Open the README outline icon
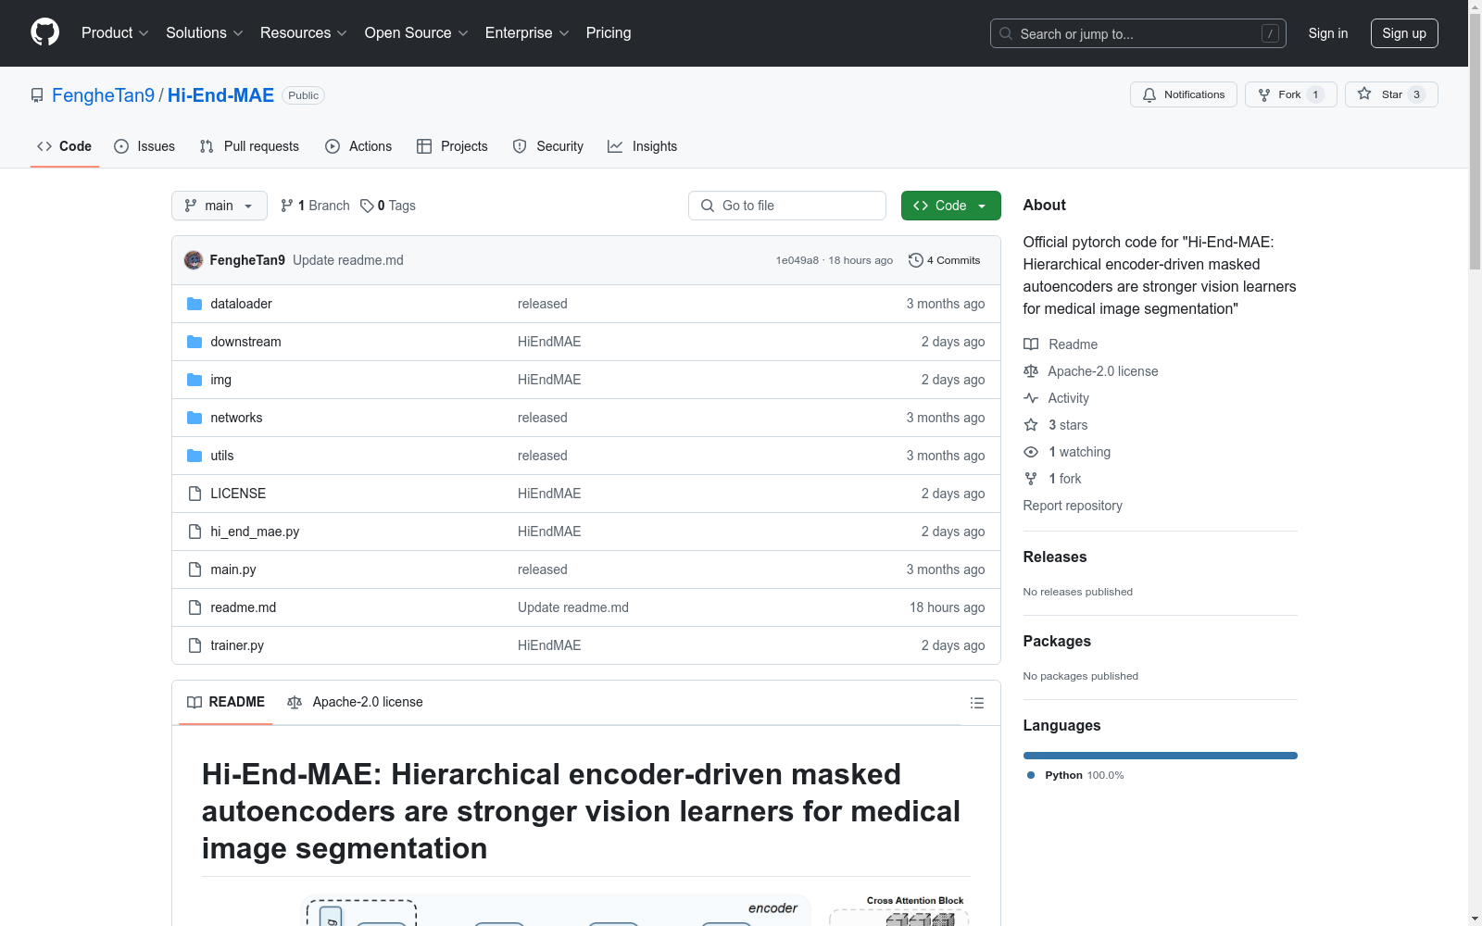Screen dimensions: 1482x926 pyautogui.click(x=976, y=703)
